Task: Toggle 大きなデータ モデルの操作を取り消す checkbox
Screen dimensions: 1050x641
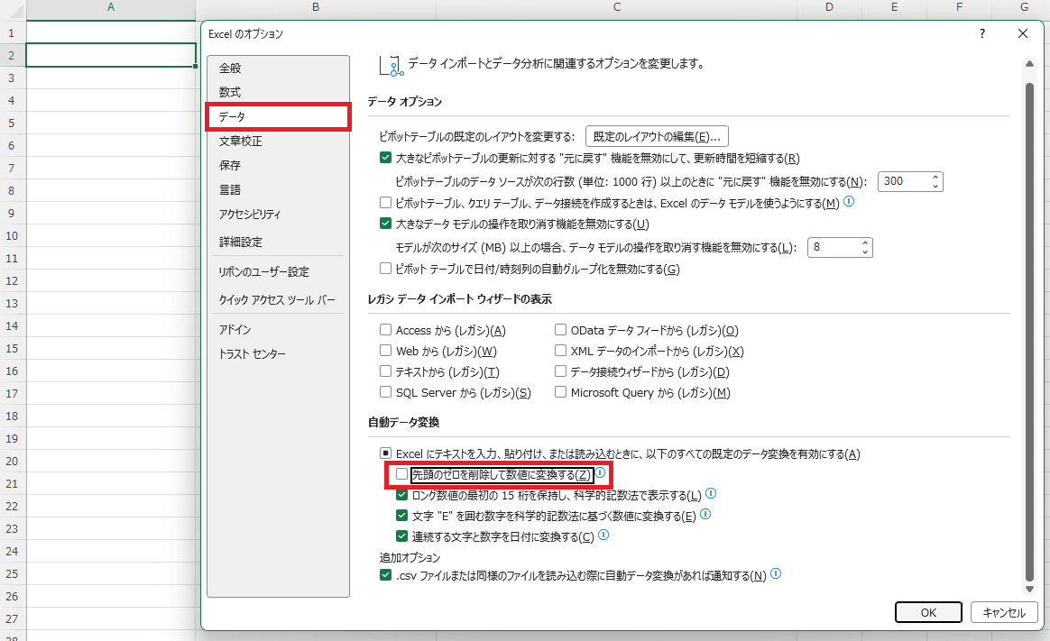Action: pos(386,224)
